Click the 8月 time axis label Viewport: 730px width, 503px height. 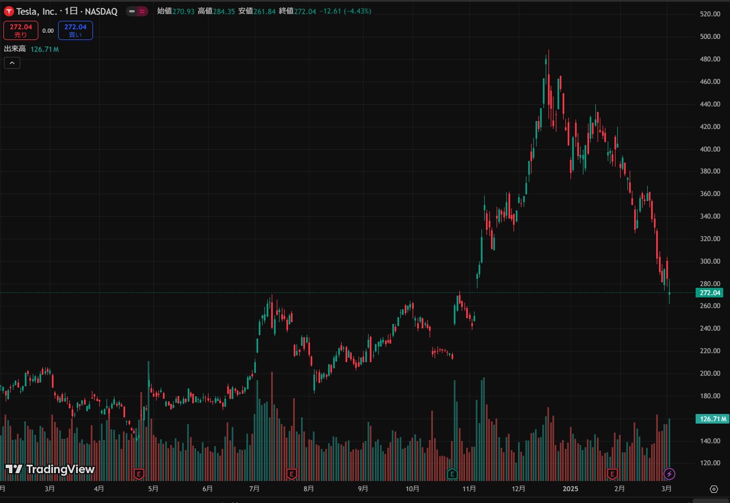click(x=308, y=488)
